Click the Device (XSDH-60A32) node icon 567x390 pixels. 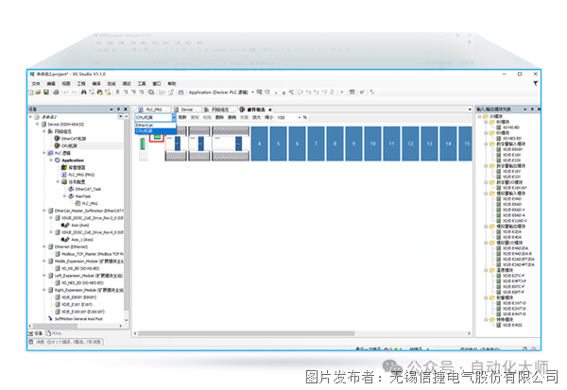tap(43, 124)
